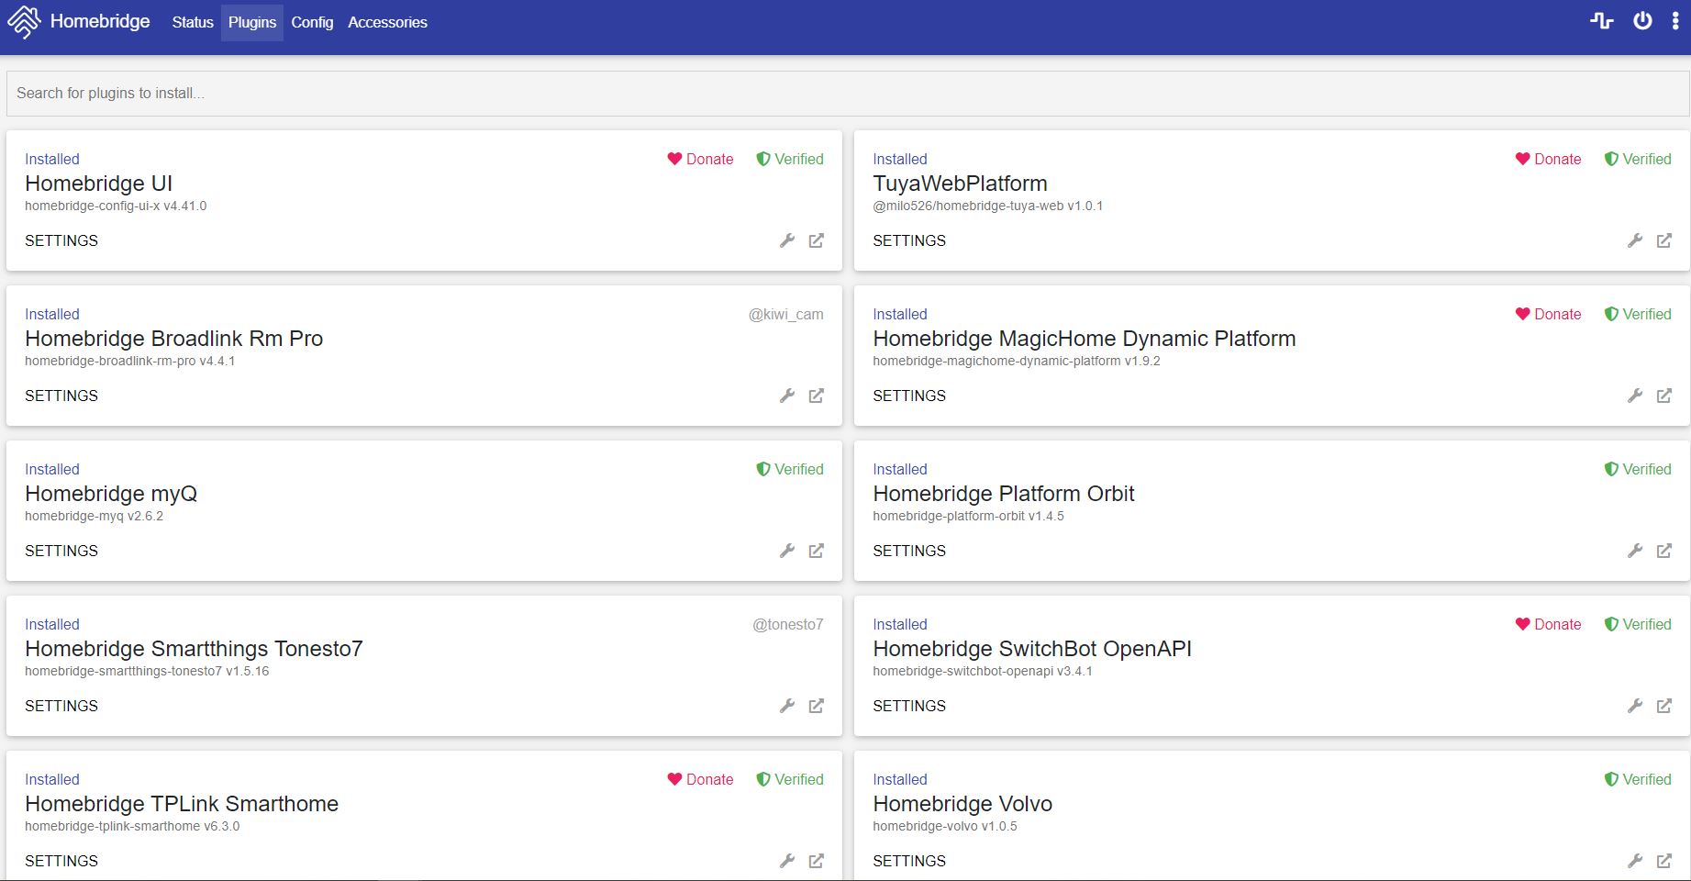Open the three-dot overflow menu
The image size is (1691, 881).
coord(1677,21)
